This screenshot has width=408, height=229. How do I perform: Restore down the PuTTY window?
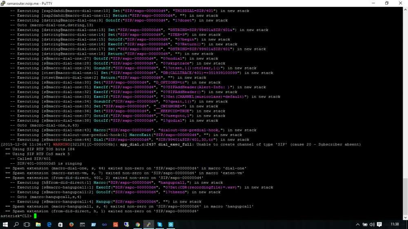(x=387, y=3)
